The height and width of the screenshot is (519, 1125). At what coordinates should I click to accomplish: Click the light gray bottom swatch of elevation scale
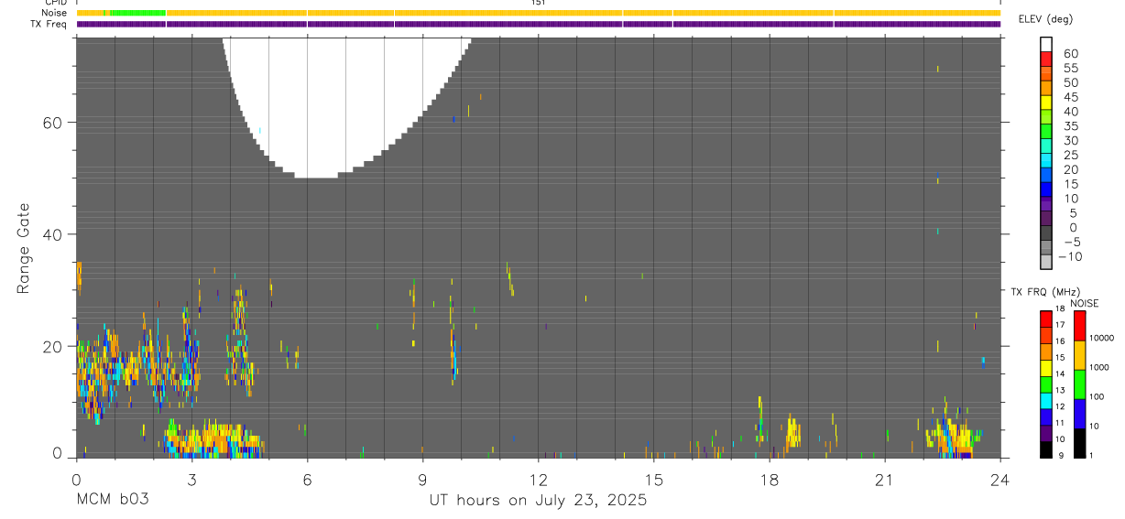[x=1046, y=263]
